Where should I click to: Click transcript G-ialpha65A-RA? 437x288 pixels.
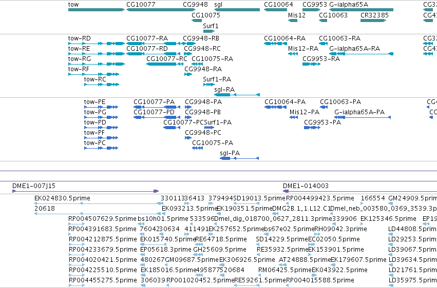click(354, 49)
